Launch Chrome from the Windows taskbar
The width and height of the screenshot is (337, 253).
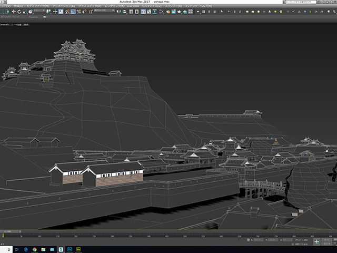(x=34, y=249)
